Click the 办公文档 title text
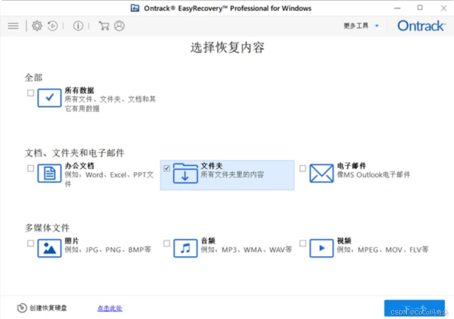Viewport: 454px width, 319px height. [x=79, y=166]
